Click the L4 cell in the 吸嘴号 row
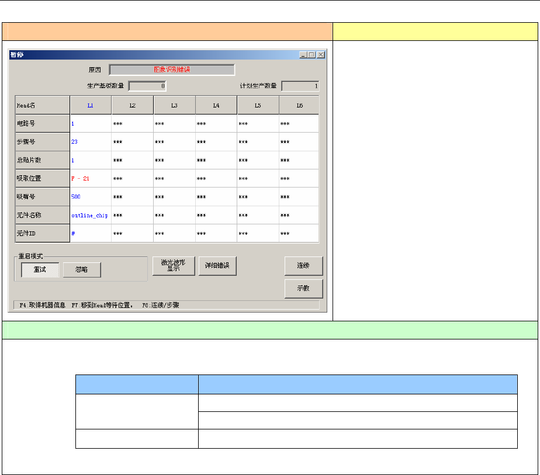Screen dimensions: 540x475 tap(216, 197)
